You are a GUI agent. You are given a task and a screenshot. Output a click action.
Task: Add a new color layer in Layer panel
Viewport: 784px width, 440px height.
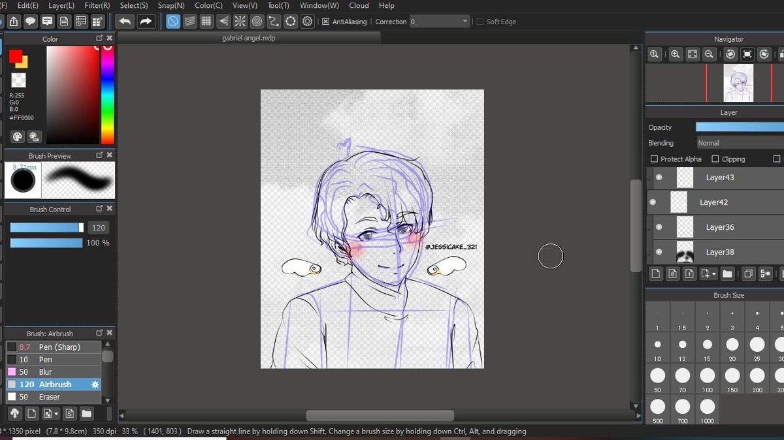coord(656,274)
